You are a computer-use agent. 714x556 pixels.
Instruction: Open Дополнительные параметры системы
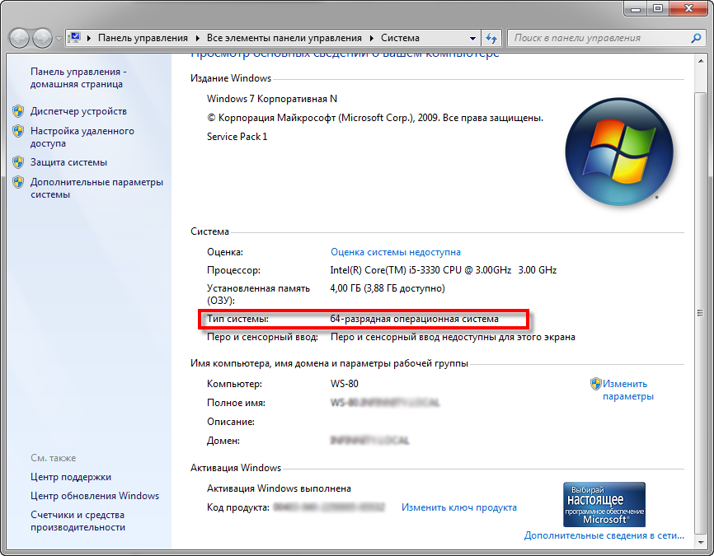(96, 188)
